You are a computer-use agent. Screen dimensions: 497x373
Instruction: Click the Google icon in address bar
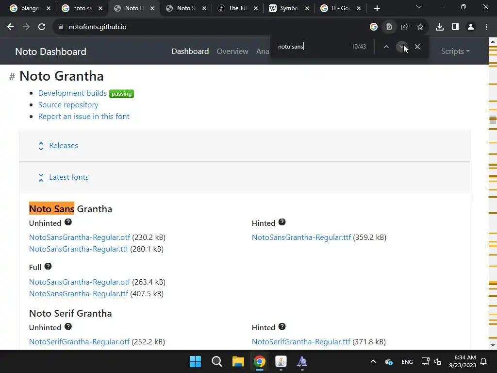point(374,27)
